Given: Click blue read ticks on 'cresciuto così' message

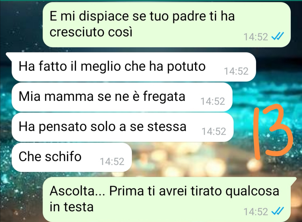Looking at the screenshot, I should point(278,36).
